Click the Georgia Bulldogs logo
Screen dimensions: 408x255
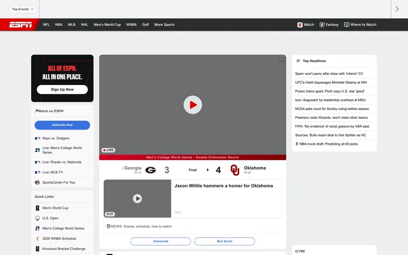tap(150, 170)
